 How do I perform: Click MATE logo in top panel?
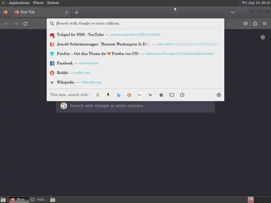point(4,3)
